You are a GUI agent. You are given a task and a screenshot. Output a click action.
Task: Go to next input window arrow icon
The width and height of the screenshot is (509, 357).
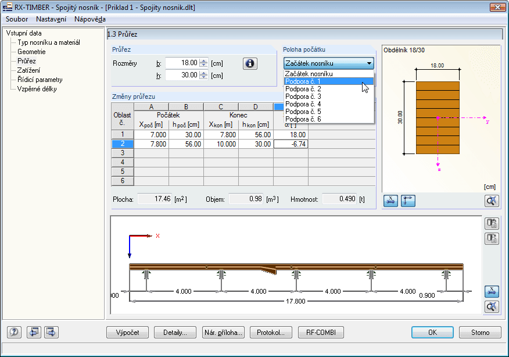51,332
